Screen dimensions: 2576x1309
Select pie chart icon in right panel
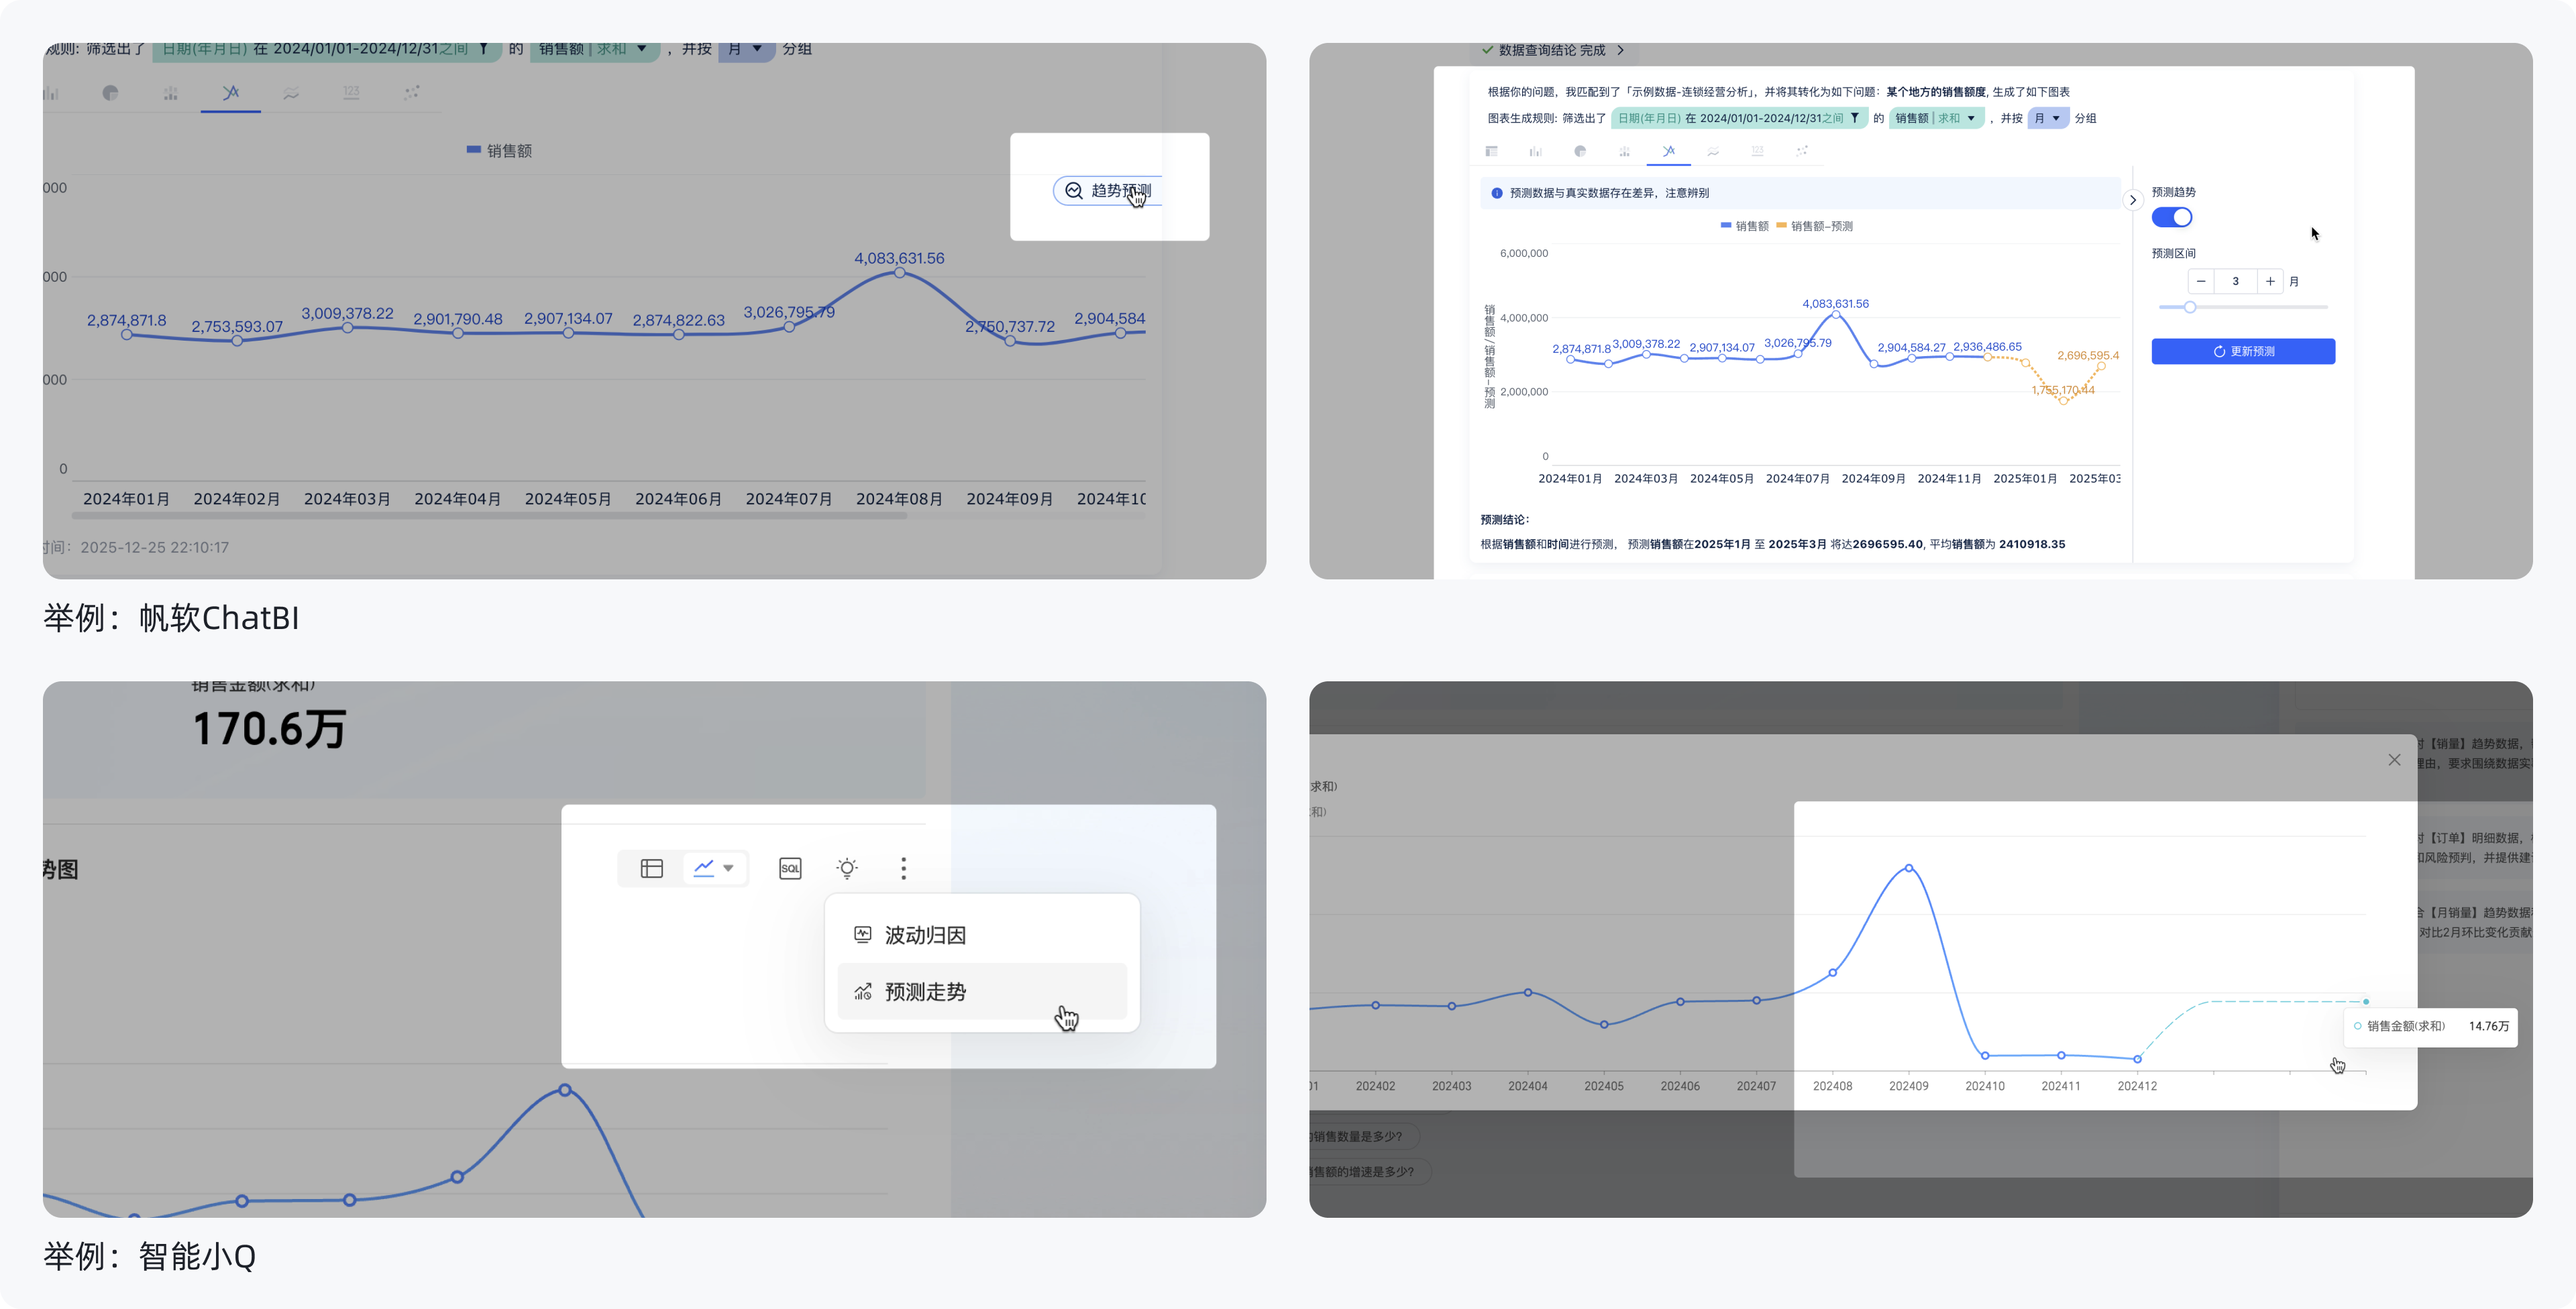click(1580, 151)
